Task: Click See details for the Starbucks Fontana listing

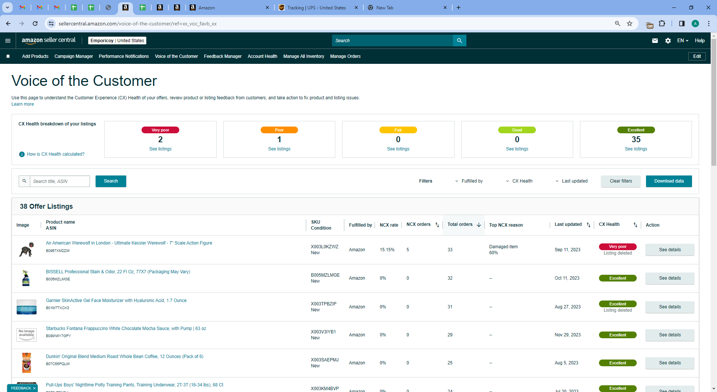Action: [670, 335]
